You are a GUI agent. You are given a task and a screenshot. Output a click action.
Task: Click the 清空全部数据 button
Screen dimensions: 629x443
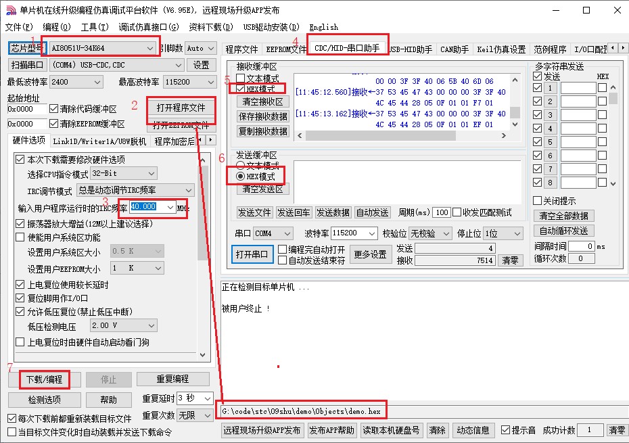click(x=563, y=216)
